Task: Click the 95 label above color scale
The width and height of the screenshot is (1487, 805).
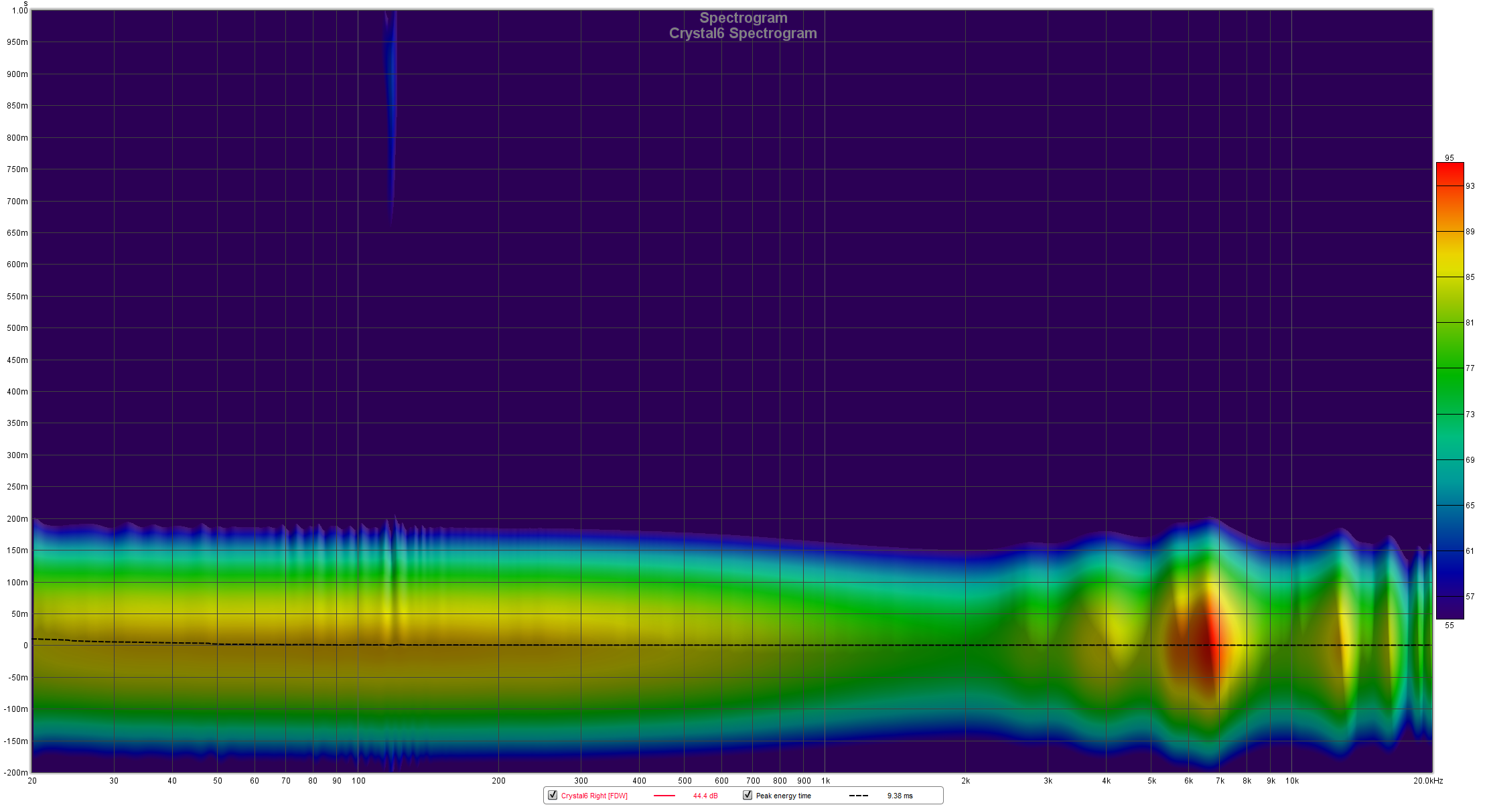Action: pyautogui.click(x=1449, y=158)
